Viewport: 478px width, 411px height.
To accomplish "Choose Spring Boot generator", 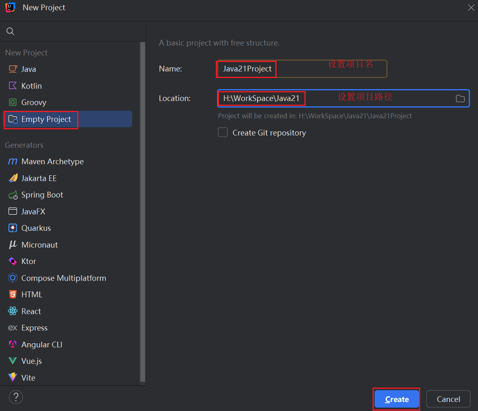I will tap(68, 195).
